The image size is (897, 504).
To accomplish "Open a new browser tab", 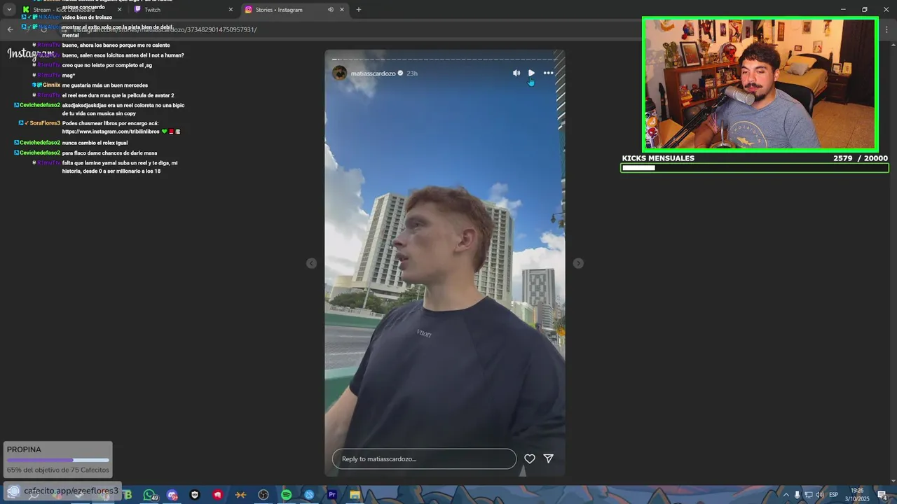I will pyautogui.click(x=359, y=10).
